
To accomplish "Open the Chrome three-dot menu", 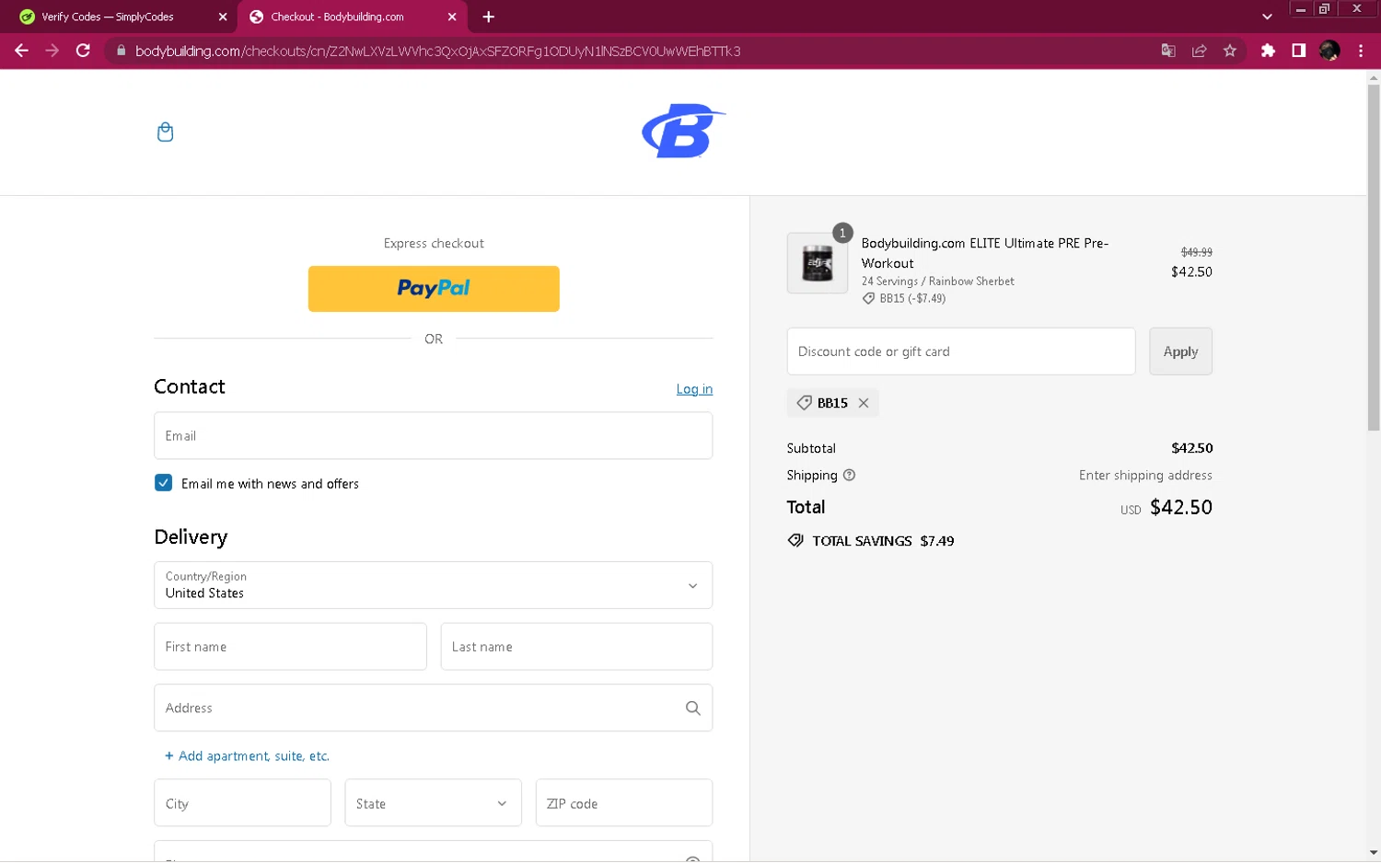I will pos(1361,51).
